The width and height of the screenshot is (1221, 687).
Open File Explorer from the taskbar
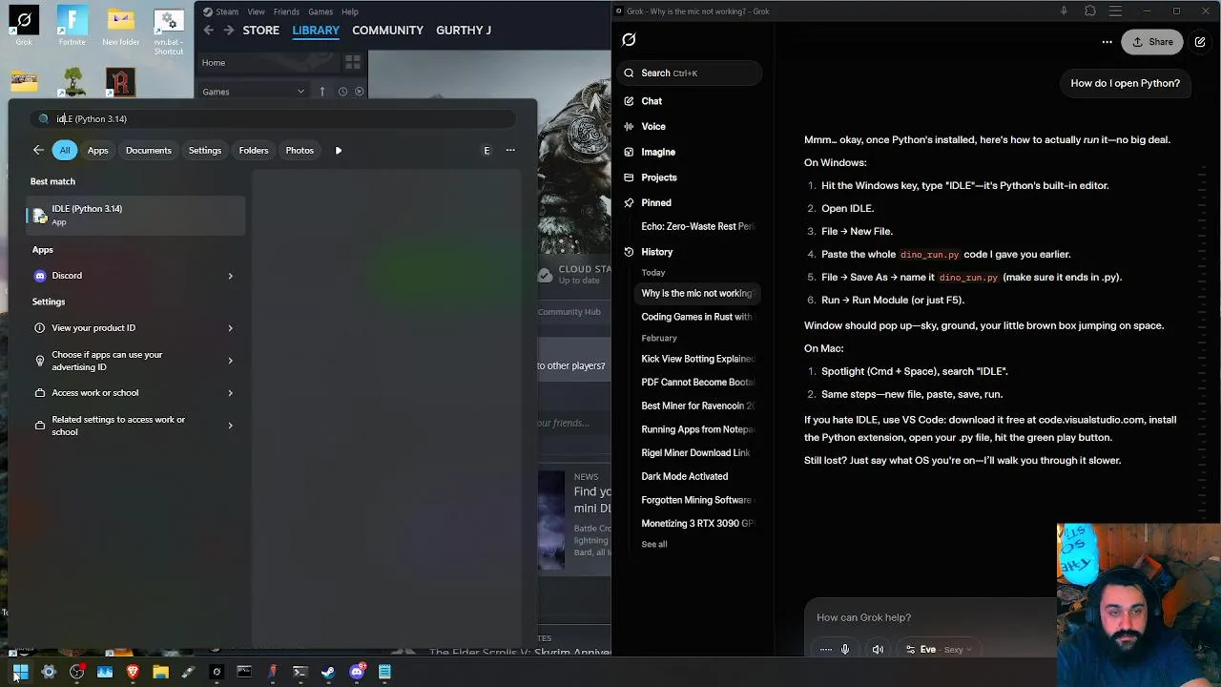[x=160, y=672]
